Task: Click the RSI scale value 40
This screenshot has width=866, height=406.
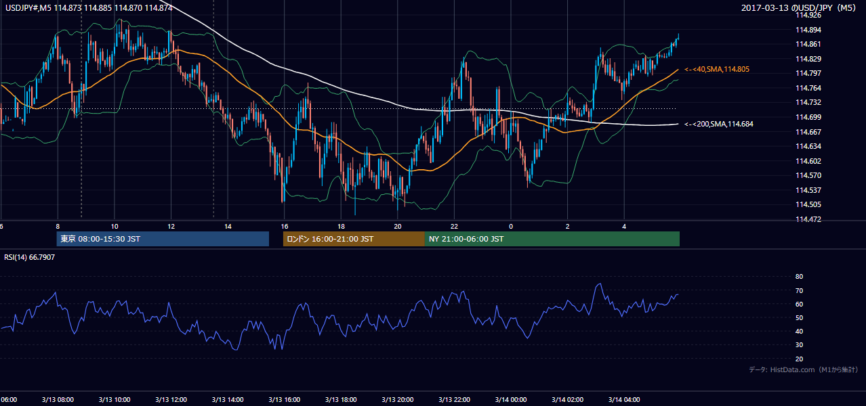Action: (799, 331)
